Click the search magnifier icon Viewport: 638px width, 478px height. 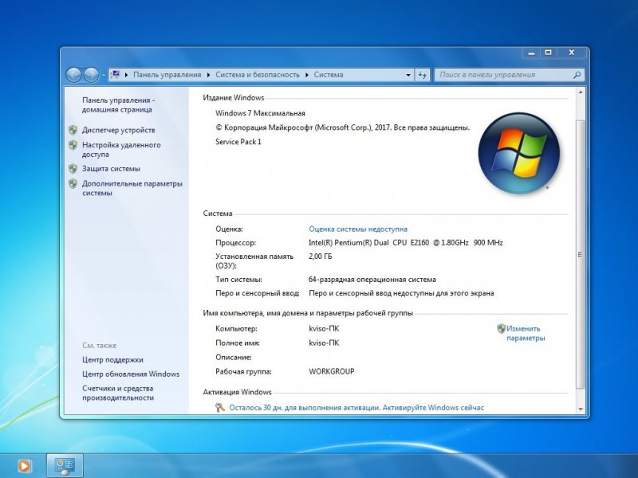click(577, 75)
